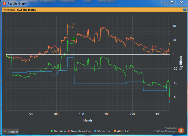
Task: Click the red Non Showdown color square
Action: pos(69,131)
